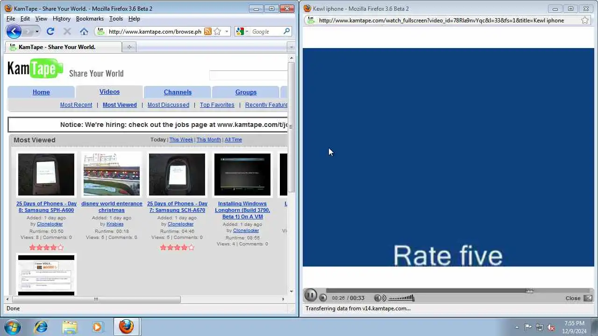Screen dimensions: 598x336
Task: Launch Internet Explorer from taskbar
Action: pos(41,327)
